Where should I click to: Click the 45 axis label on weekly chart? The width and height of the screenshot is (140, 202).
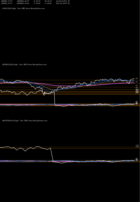(137, 82)
